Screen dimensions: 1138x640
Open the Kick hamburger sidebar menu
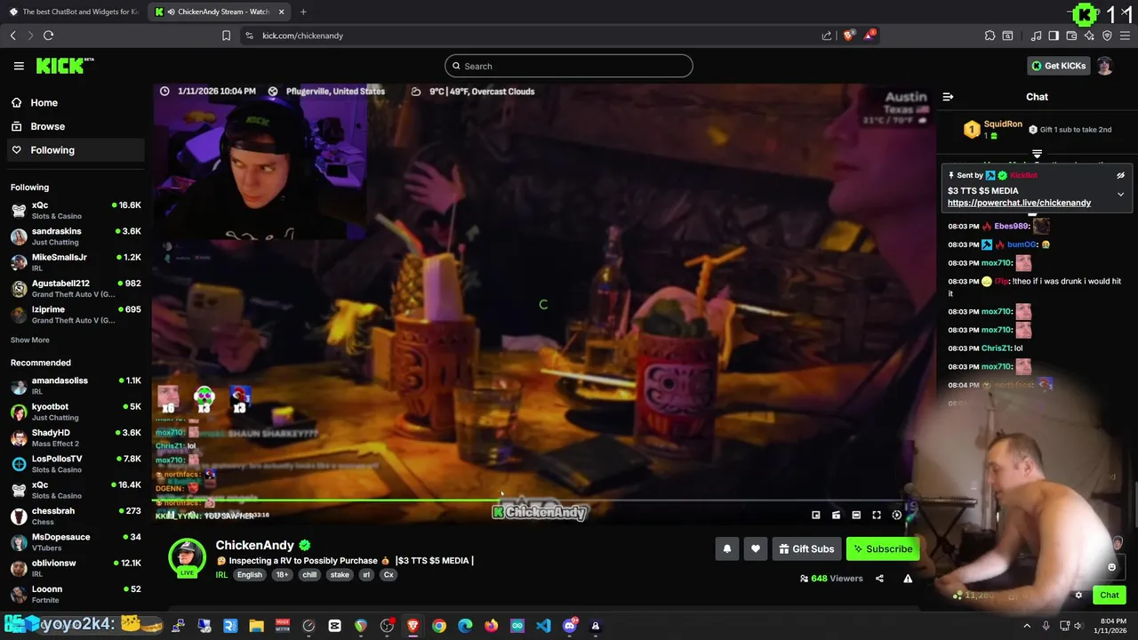click(x=19, y=66)
